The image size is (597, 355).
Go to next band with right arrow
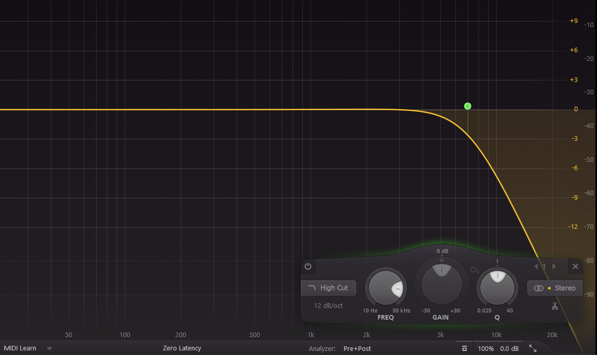click(x=553, y=266)
